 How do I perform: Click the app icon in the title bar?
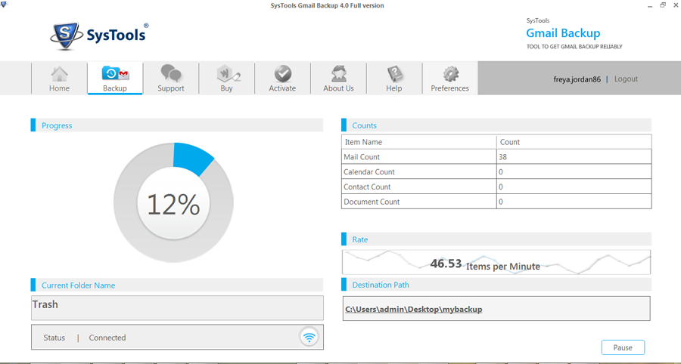click(4, 5)
